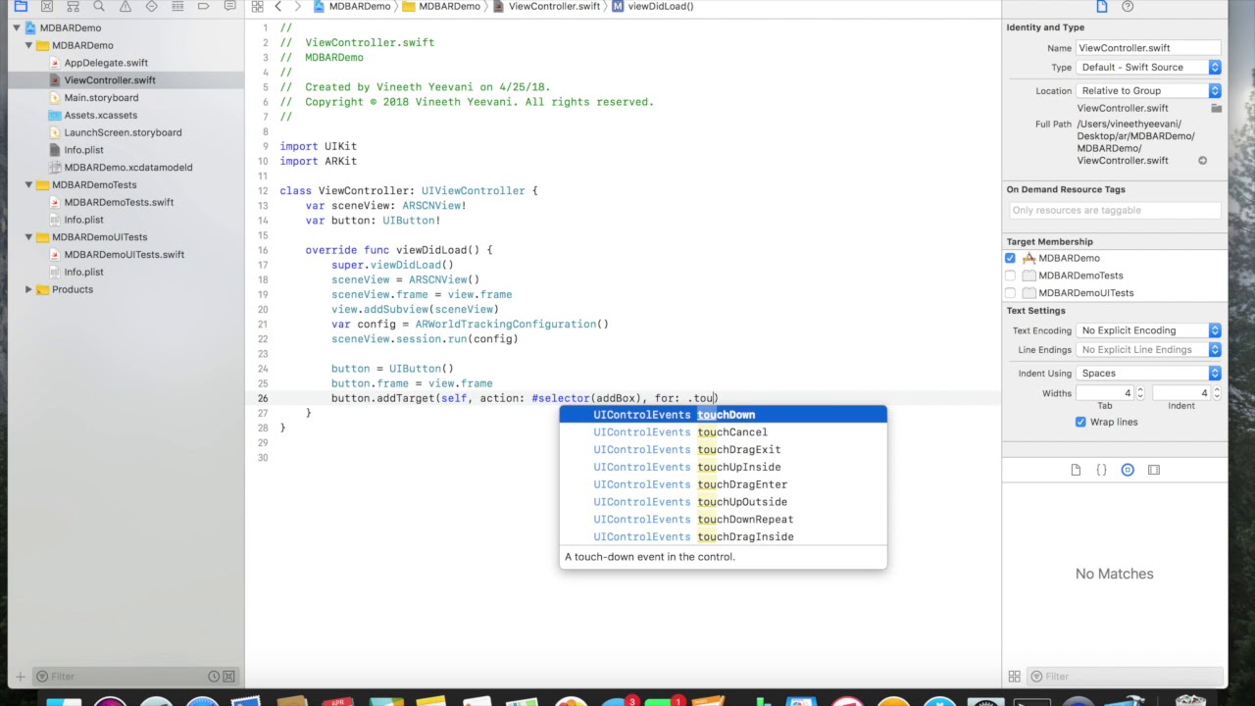
Task: Toggle recent files filter clock icon
Action: 214,676
